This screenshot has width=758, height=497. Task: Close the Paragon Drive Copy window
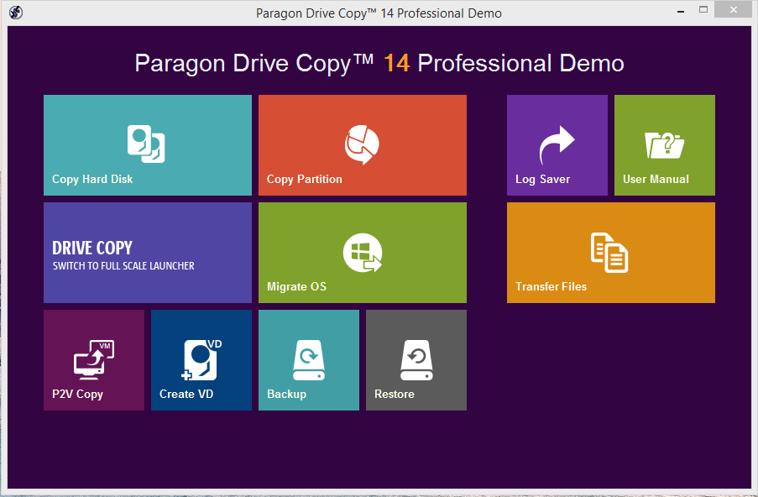[734, 10]
